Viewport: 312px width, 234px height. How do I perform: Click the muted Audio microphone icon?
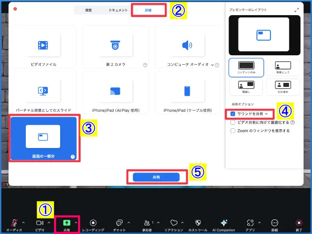point(15,222)
